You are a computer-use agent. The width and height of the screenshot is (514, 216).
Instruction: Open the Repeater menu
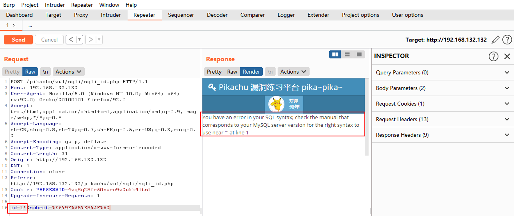[82, 5]
